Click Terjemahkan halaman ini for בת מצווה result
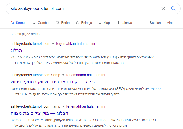Image resolution: width=183 pixels, height=129 pixels. [x=85, y=106]
